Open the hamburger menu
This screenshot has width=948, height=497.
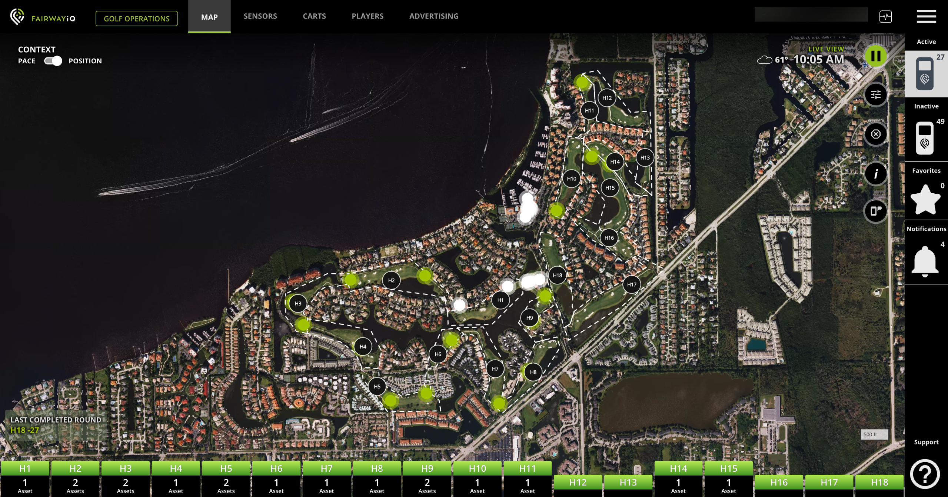[x=926, y=17]
